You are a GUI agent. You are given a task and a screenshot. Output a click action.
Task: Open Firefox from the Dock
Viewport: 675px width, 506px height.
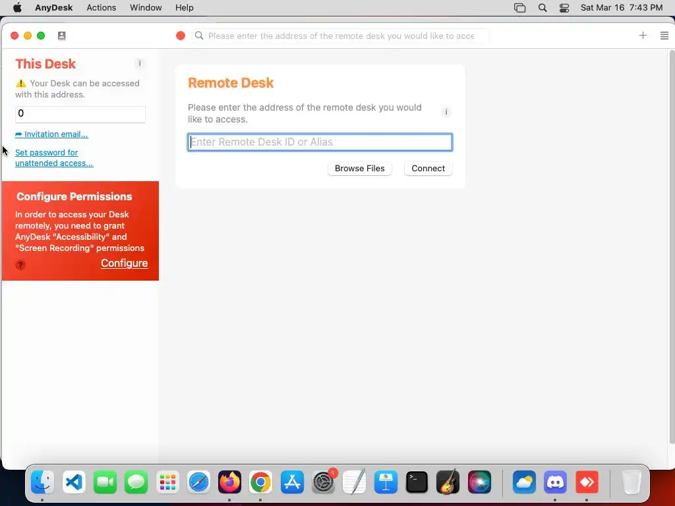pos(229,482)
